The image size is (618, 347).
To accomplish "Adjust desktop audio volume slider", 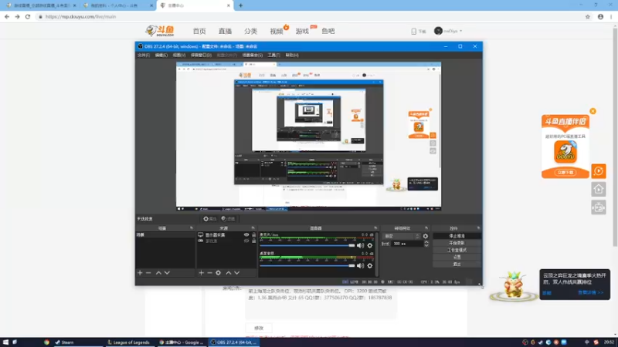I will [307, 265].
